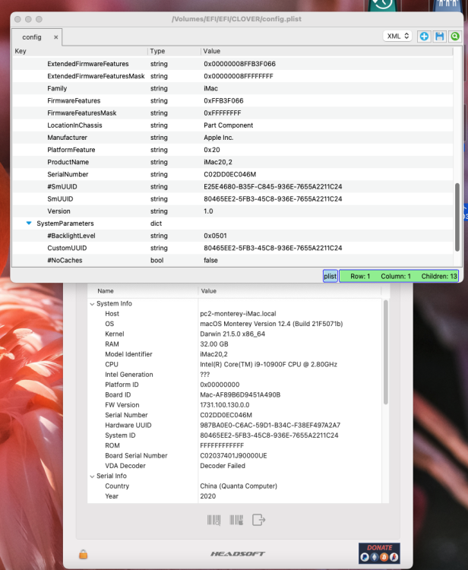Click the RAM row
This screenshot has height=570, width=468.
tap(235, 344)
